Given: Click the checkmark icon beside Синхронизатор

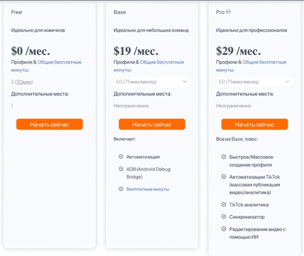Looking at the screenshot, I should tap(224, 217).
